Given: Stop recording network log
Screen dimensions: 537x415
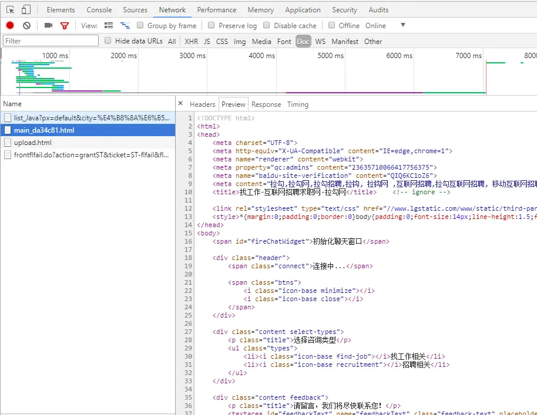Looking at the screenshot, I should pos(10,25).
